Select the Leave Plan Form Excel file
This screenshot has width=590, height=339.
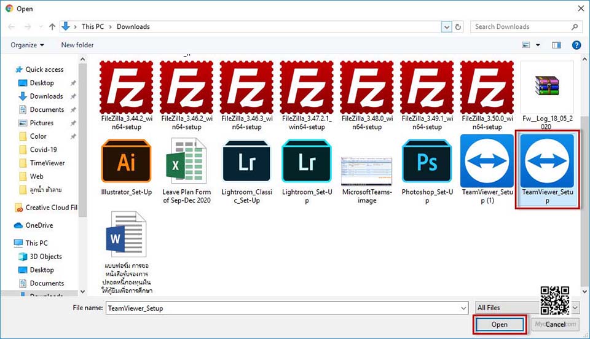(187, 160)
